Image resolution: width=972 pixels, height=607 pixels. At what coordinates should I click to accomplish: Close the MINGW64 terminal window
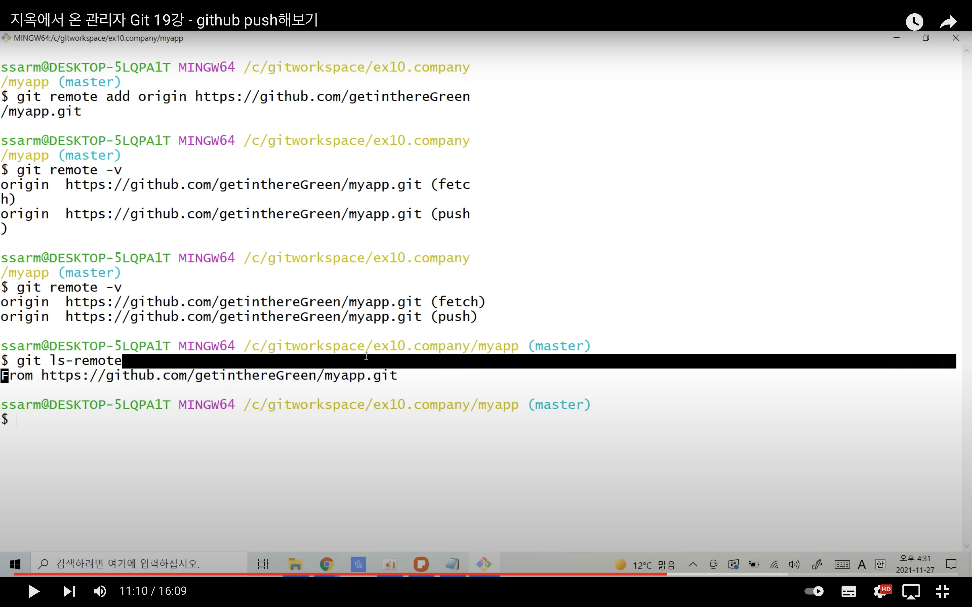click(956, 38)
